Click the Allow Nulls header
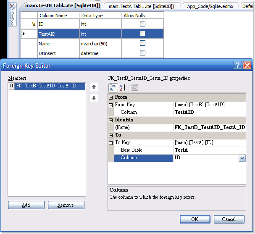The image size is (255, 234). [142, 16]
